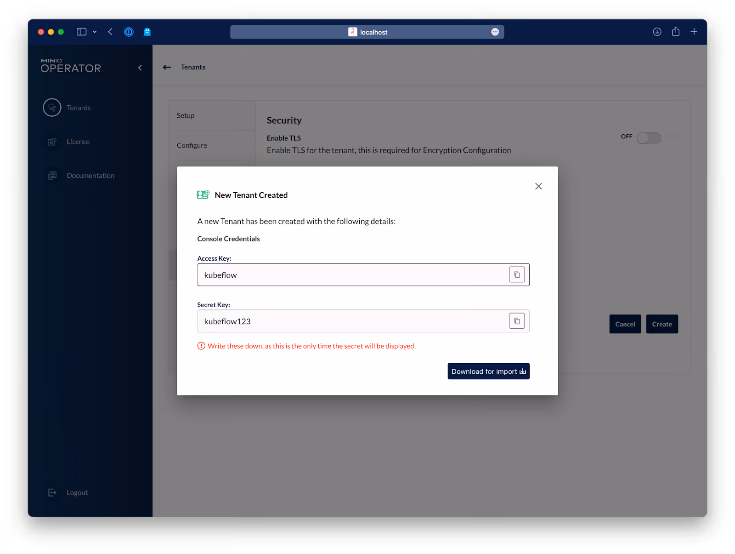Open Documentation in the sidebar

point(90,176)
